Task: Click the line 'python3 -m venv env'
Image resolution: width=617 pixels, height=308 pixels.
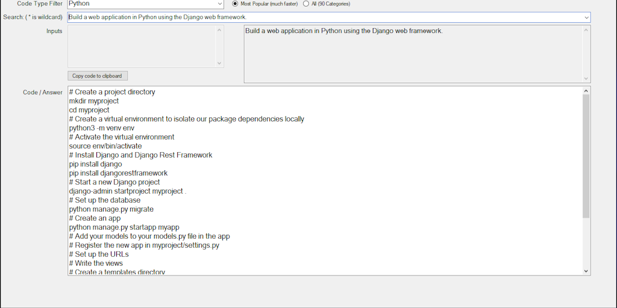Action: pos(102,128)
